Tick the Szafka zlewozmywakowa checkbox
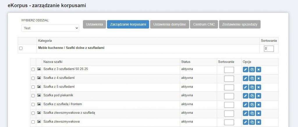 coord(33,122)
